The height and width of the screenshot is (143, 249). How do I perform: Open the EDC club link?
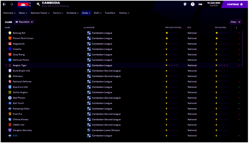click(15, 136)
